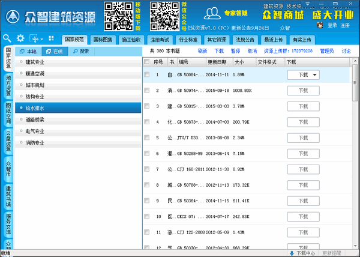The image size is (360, 257).
Task: Switch to the 国标图集 tab
Action: pyautogui.click(x=104, y=40)
